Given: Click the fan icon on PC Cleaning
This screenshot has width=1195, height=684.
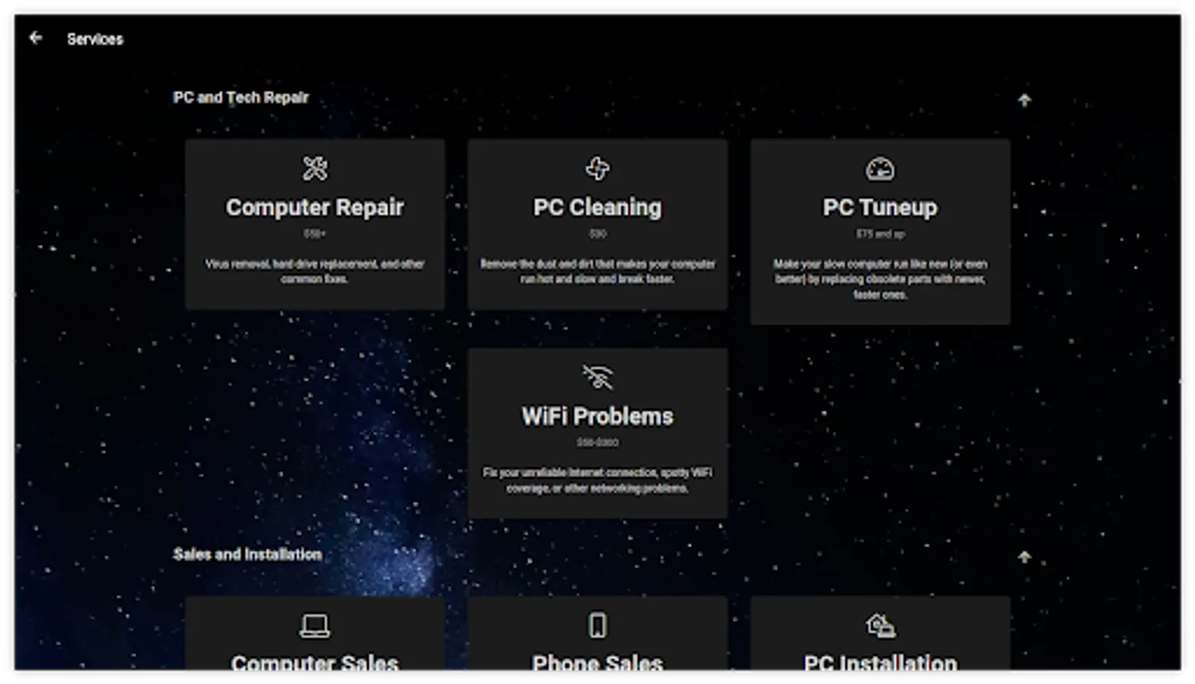Looking at the screenshot, I should coord(597,168).
